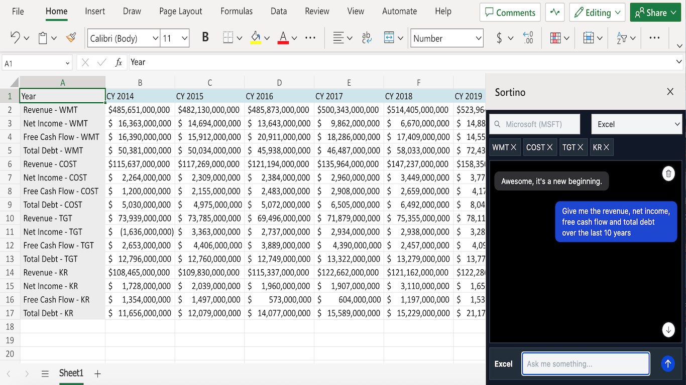Open ribbon overflow ellipsis after Sort
The height and width of the screenshot is (385, 686).
[x=654, y=38]
